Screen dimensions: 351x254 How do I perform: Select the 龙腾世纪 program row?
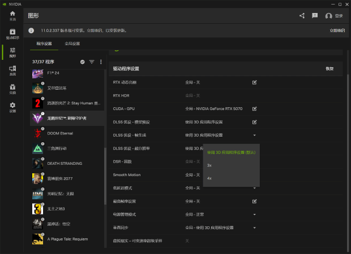click(67, 119)
